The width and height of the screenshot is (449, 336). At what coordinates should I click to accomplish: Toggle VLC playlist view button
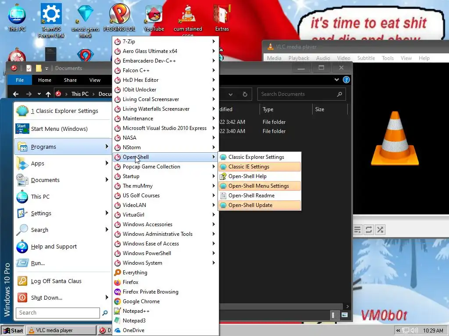[x=357, y=230]
